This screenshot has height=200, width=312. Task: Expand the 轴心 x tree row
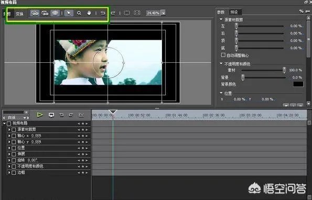point(9,136)
